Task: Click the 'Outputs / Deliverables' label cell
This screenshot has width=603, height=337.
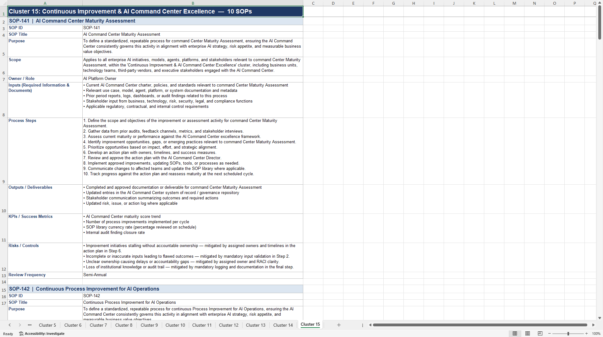Action: (45, 199)
